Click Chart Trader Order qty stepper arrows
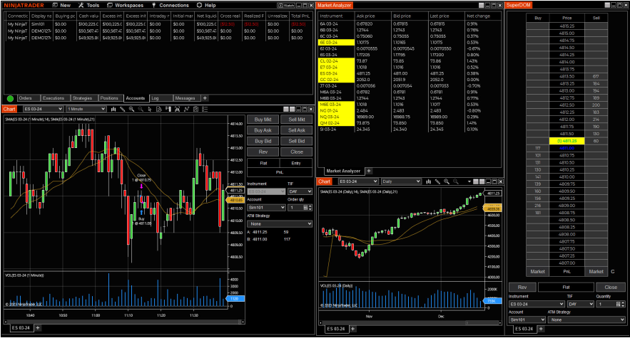Screen dimensions: 630x338 [310, 208]
